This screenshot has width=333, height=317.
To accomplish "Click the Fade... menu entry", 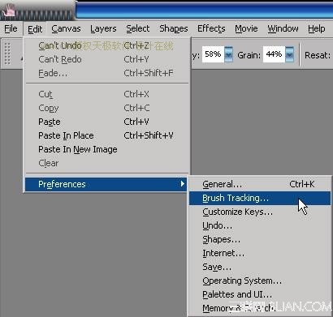I will (106, 73).
